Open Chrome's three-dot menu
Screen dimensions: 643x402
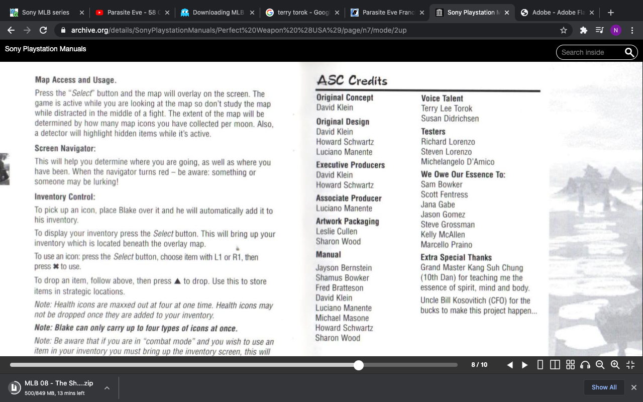click(x=631, y=30)
